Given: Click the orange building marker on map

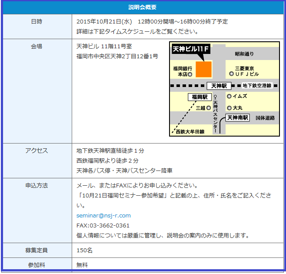Looking at the screenshot, I should point(203,69).
